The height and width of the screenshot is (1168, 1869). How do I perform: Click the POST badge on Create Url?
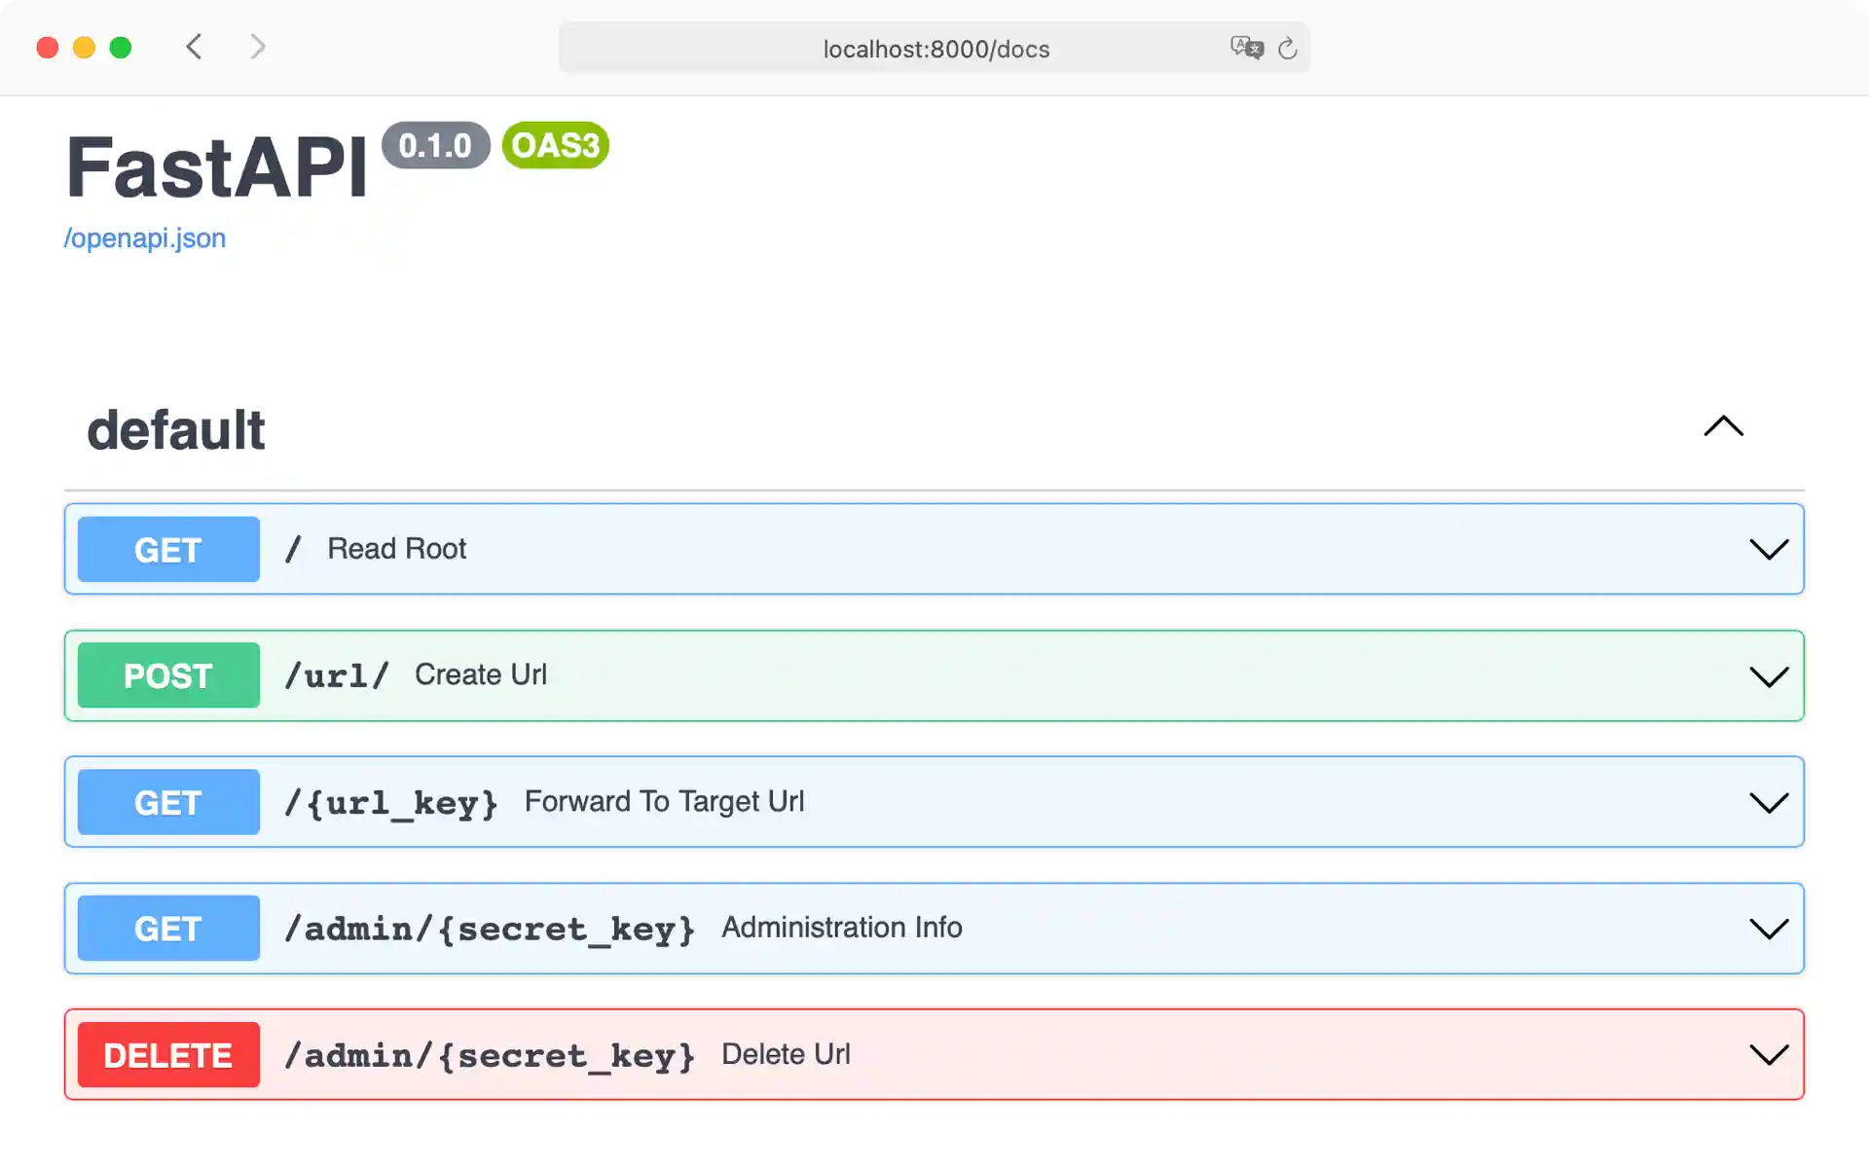tap(167, 675)
